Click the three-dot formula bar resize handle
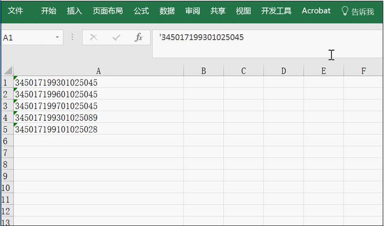 (73, 37)
